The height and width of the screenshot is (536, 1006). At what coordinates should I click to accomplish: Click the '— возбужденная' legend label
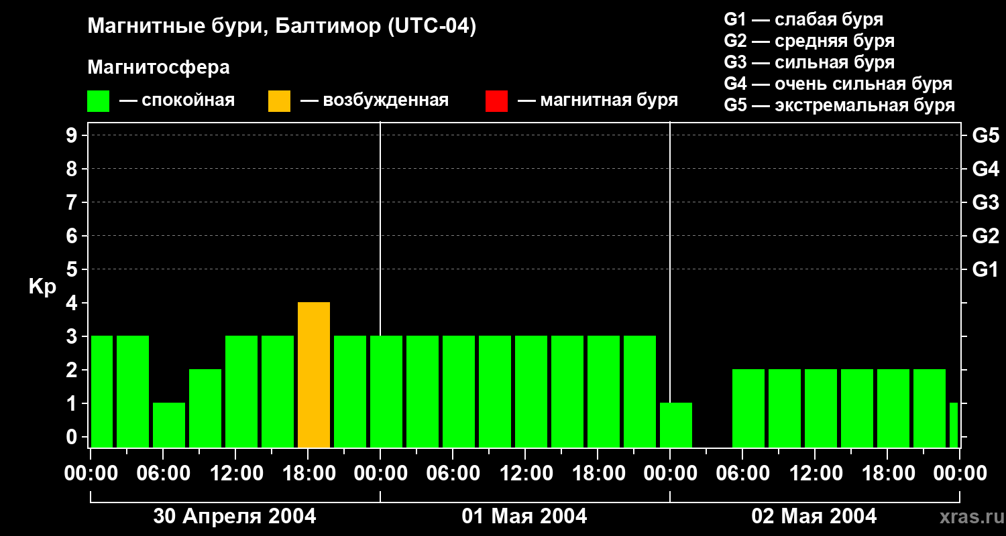point(374,100)
